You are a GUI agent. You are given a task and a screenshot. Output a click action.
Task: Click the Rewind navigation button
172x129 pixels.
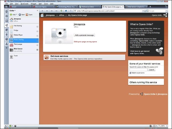pyautogui.click(x=42, y=11)
